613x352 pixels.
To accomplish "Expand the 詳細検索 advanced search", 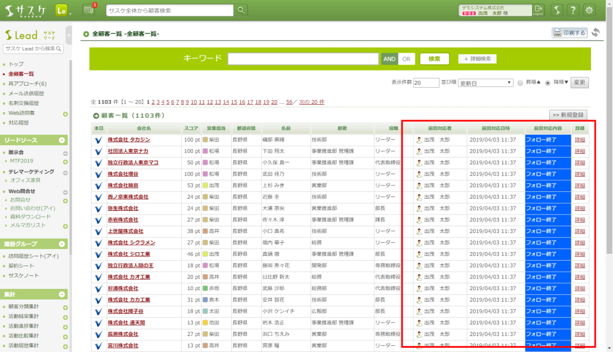I will tap(477, 59).
